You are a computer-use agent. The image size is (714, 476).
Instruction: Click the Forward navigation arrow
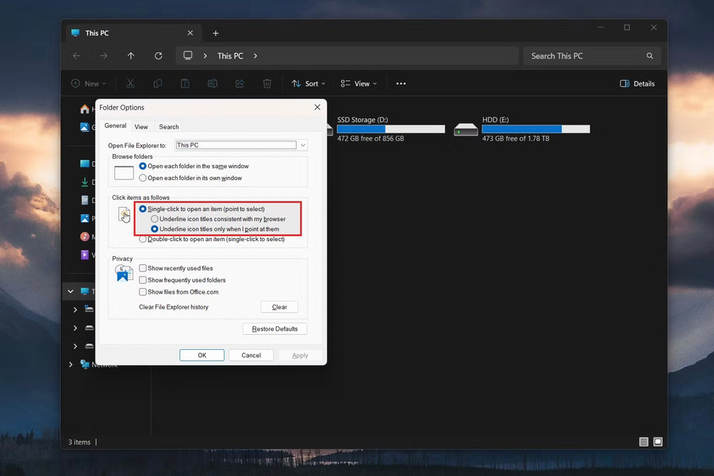(x=104, y=56)
